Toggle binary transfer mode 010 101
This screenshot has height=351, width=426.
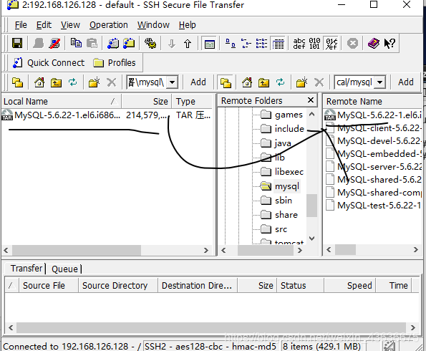(314, 44)
